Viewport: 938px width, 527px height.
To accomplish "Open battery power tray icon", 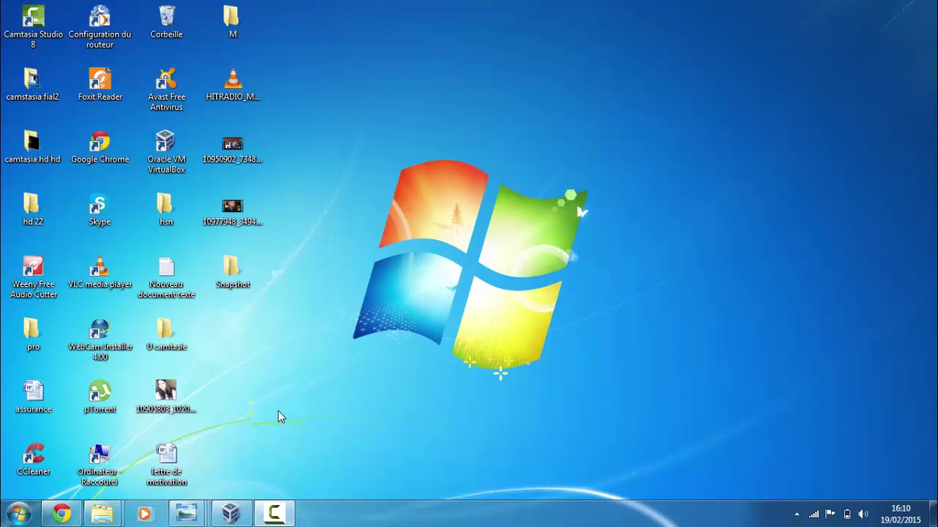I will point(847,514).
